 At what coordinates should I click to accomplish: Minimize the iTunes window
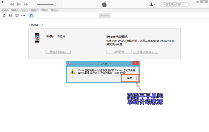click(x=193, y=2)
